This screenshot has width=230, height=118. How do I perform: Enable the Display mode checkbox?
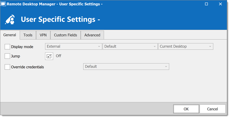[x=7, y=47]
